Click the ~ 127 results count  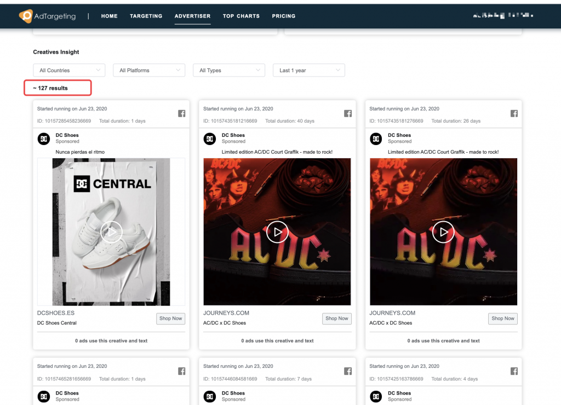tap(50, 88)
